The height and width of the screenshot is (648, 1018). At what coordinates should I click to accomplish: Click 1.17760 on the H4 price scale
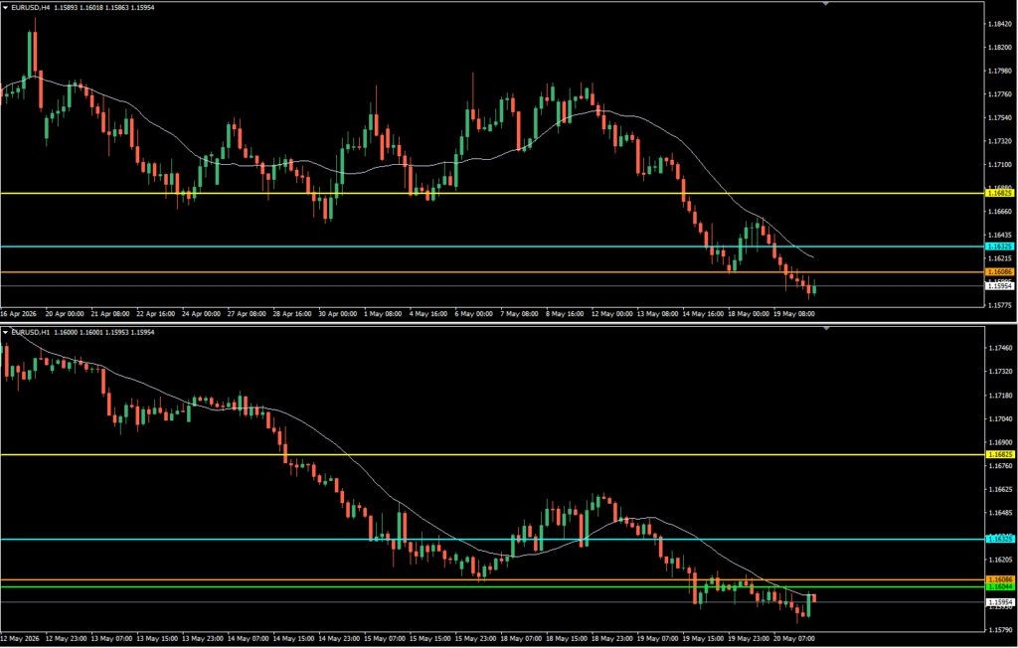click(1001, 94)
